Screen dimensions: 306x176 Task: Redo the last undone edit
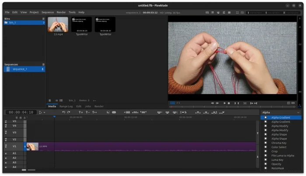pyautogui.click(x=69, y=112)
